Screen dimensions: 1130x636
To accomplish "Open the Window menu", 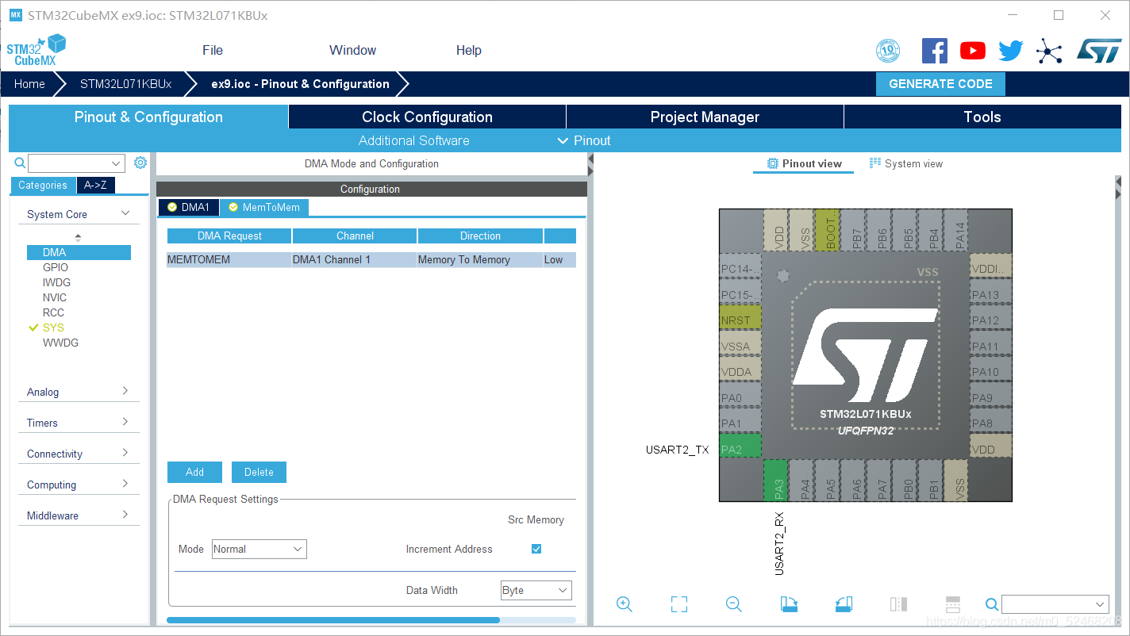I will (352, 50).
